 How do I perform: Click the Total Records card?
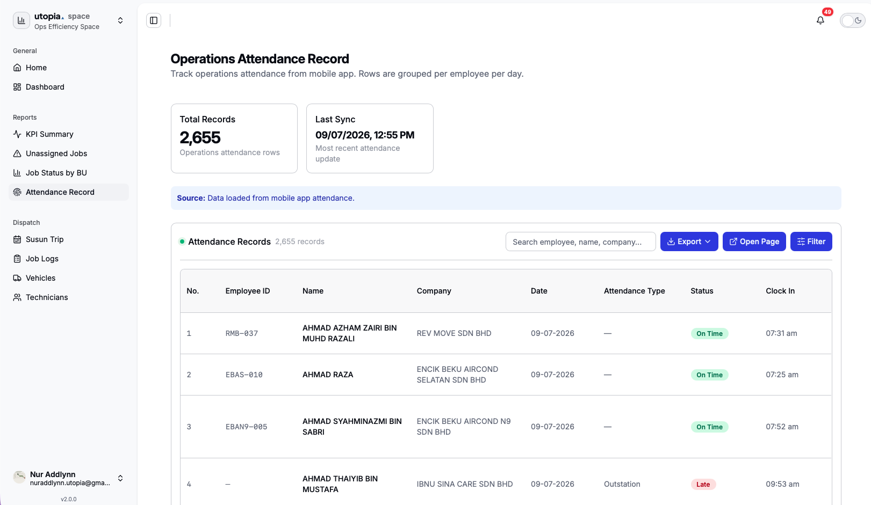point(234,138)
